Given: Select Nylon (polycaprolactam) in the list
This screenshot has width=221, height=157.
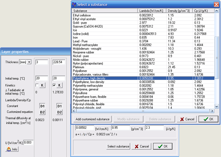Looking at the screenshot, I should coord(143,63).
